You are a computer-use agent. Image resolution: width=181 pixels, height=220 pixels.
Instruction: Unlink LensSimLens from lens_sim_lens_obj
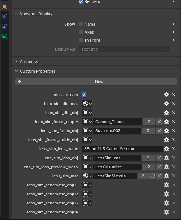(159, 158)
